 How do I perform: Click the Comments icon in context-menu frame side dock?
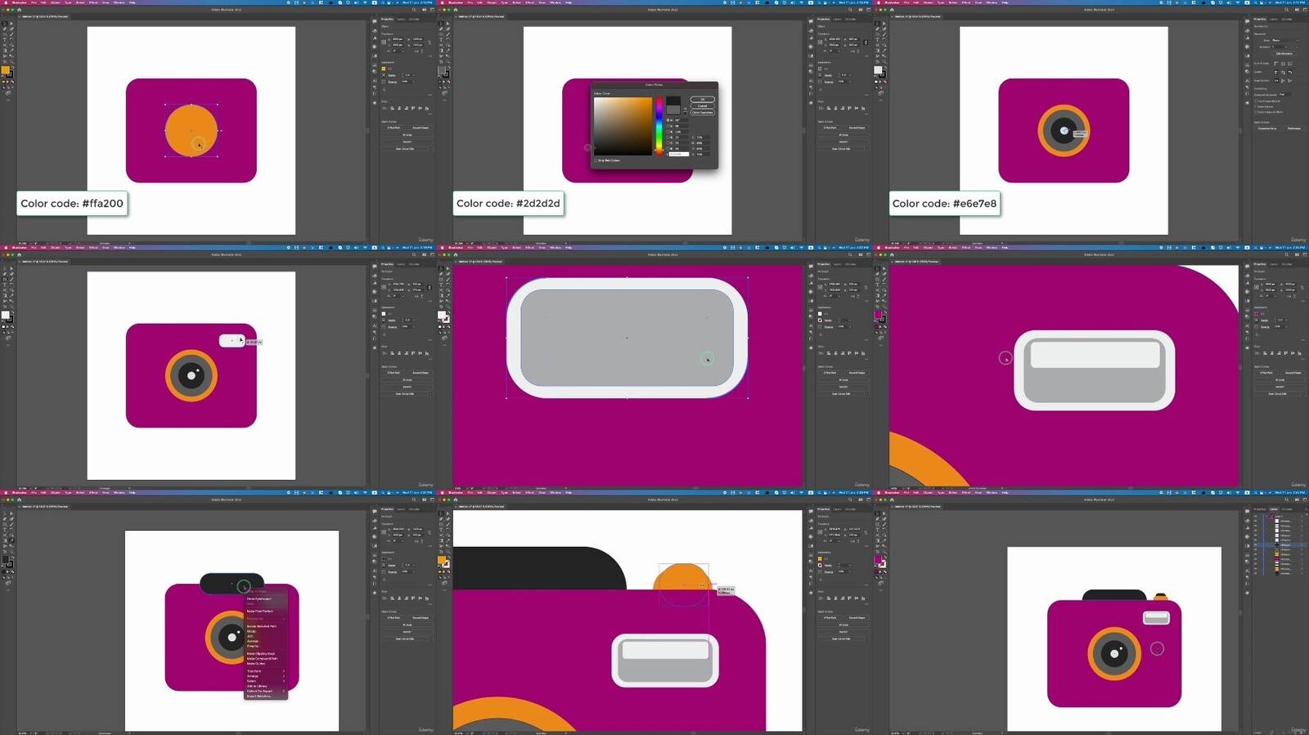pos(374,511)
